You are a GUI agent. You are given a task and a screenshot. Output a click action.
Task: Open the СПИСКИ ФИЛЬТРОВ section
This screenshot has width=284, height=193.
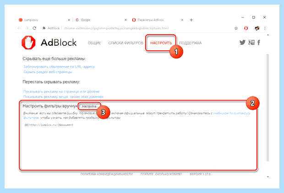click(126, 43)
